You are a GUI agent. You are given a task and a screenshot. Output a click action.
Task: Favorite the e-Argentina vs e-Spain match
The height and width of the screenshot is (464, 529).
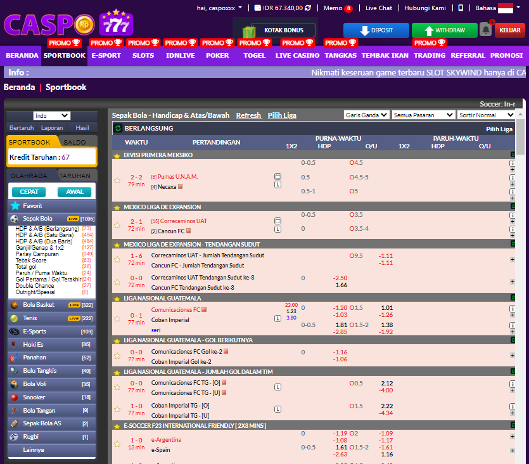coord(117,444)
